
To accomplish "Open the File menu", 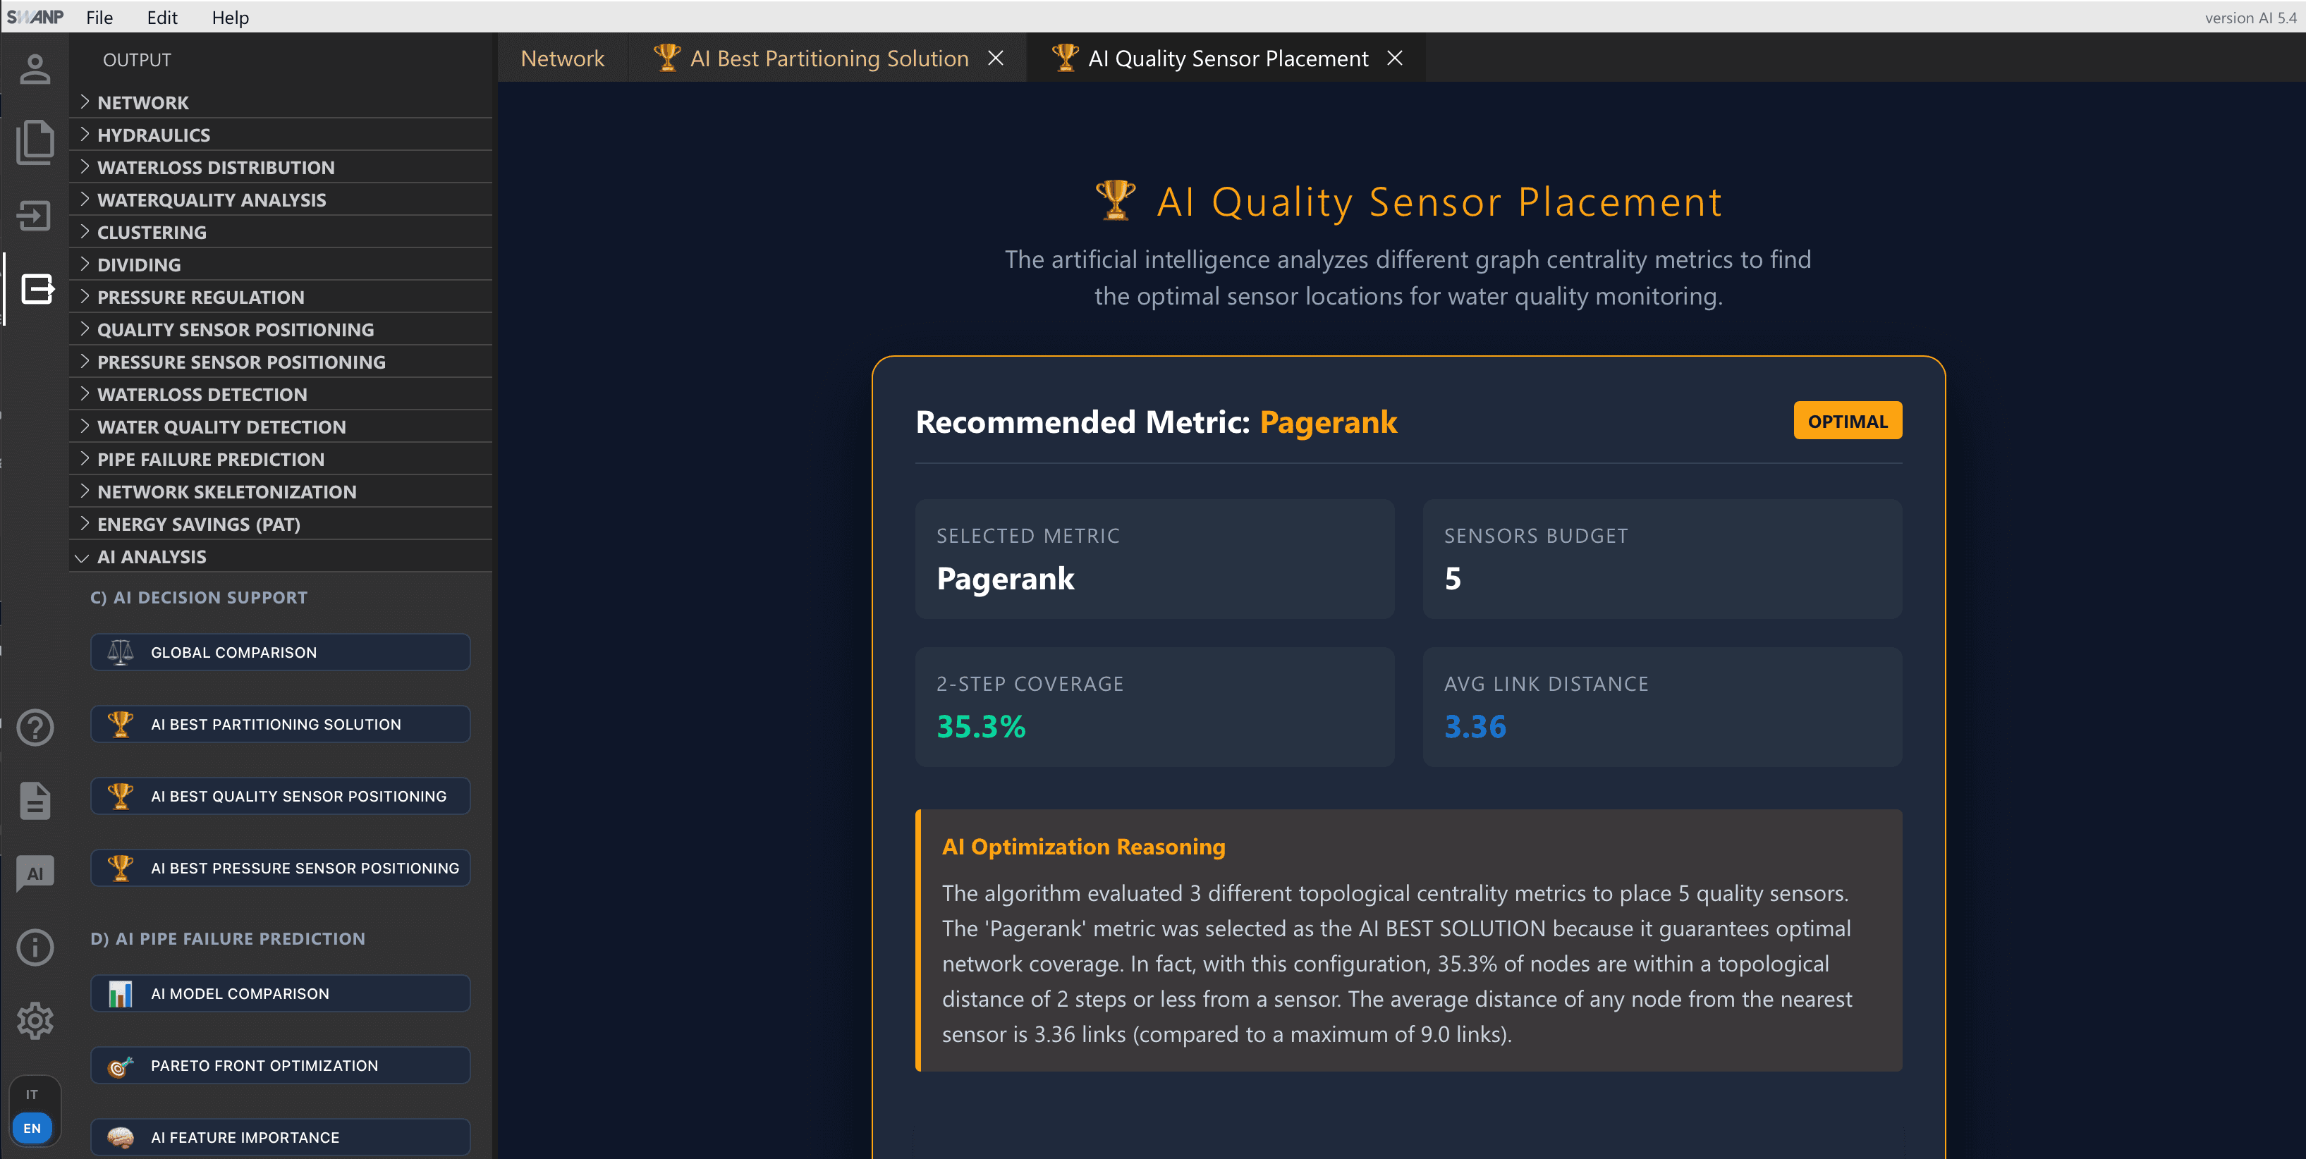I will pos(99,17).
